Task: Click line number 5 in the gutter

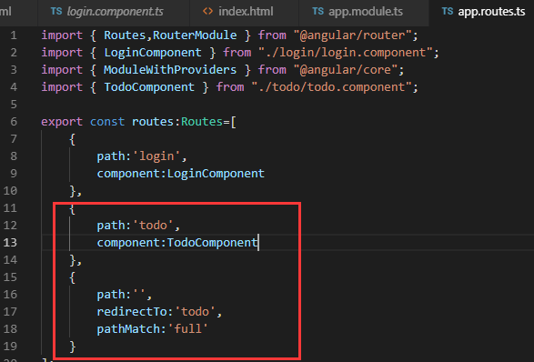Action: [x=14, y=105]
